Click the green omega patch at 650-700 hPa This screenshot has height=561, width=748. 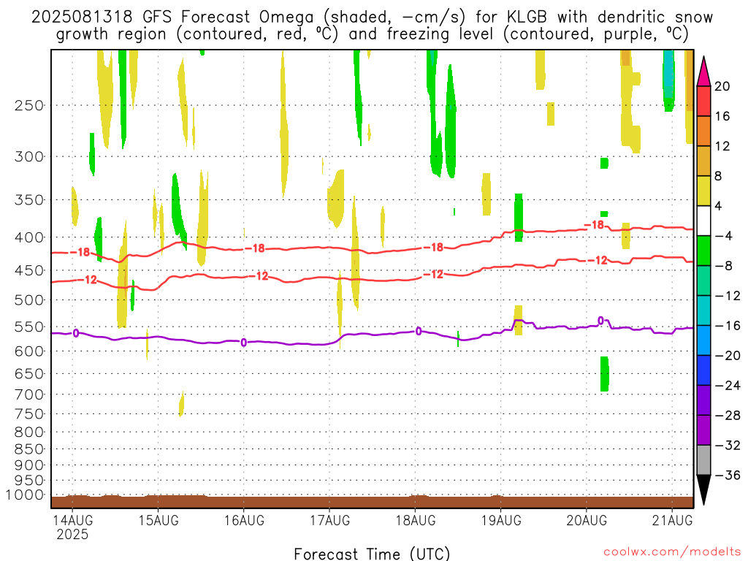[604, 374]
